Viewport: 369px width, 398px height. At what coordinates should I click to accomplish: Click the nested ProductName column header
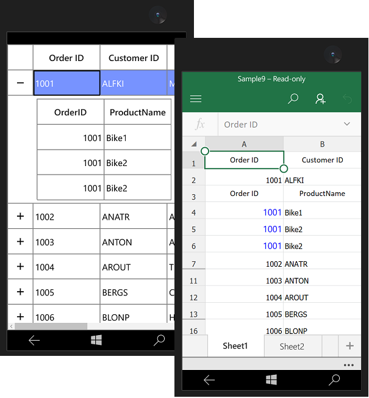pos(137,112)
